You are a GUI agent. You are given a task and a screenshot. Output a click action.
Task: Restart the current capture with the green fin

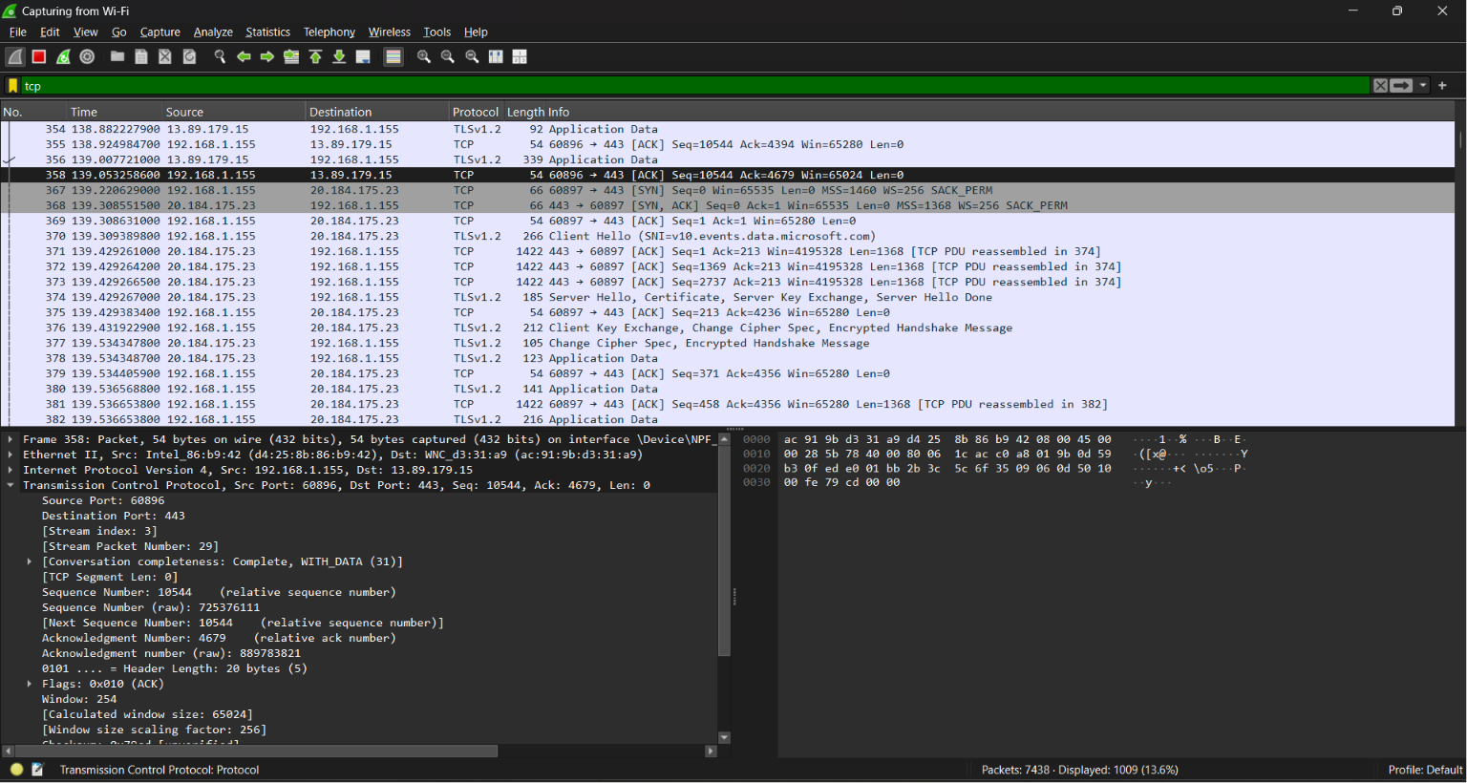pos(63,57)
